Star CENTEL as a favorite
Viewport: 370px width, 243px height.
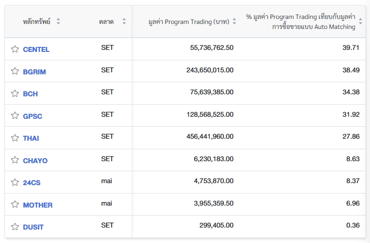15,49
